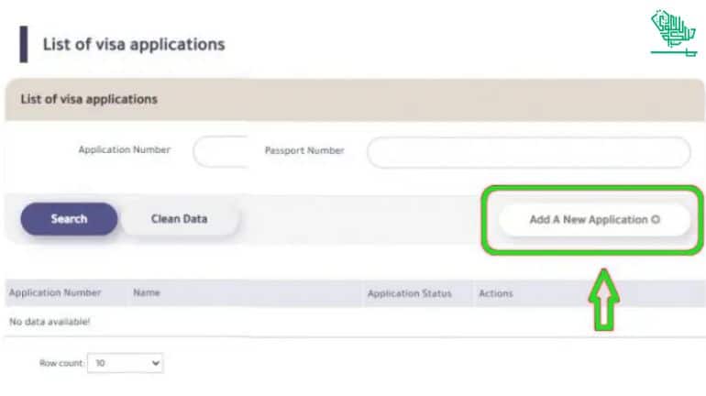
Task: Sort by Application Number column header
Action: [x=54, y=293]
